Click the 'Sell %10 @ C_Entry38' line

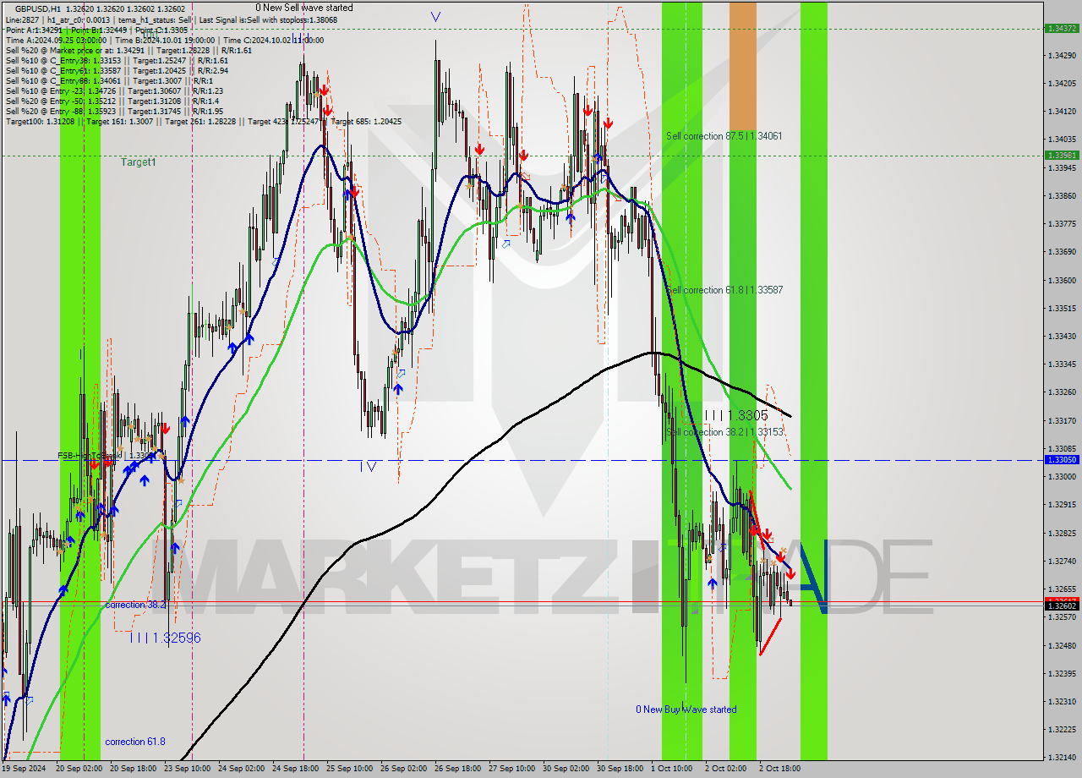tap(117, 60)
